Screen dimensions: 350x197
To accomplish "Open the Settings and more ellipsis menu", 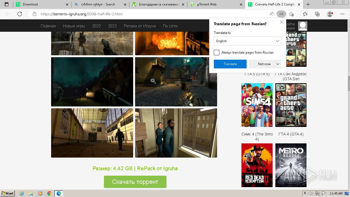I will pos(342,14).
